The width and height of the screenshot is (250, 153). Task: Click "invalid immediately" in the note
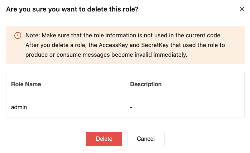pos(164,55)
